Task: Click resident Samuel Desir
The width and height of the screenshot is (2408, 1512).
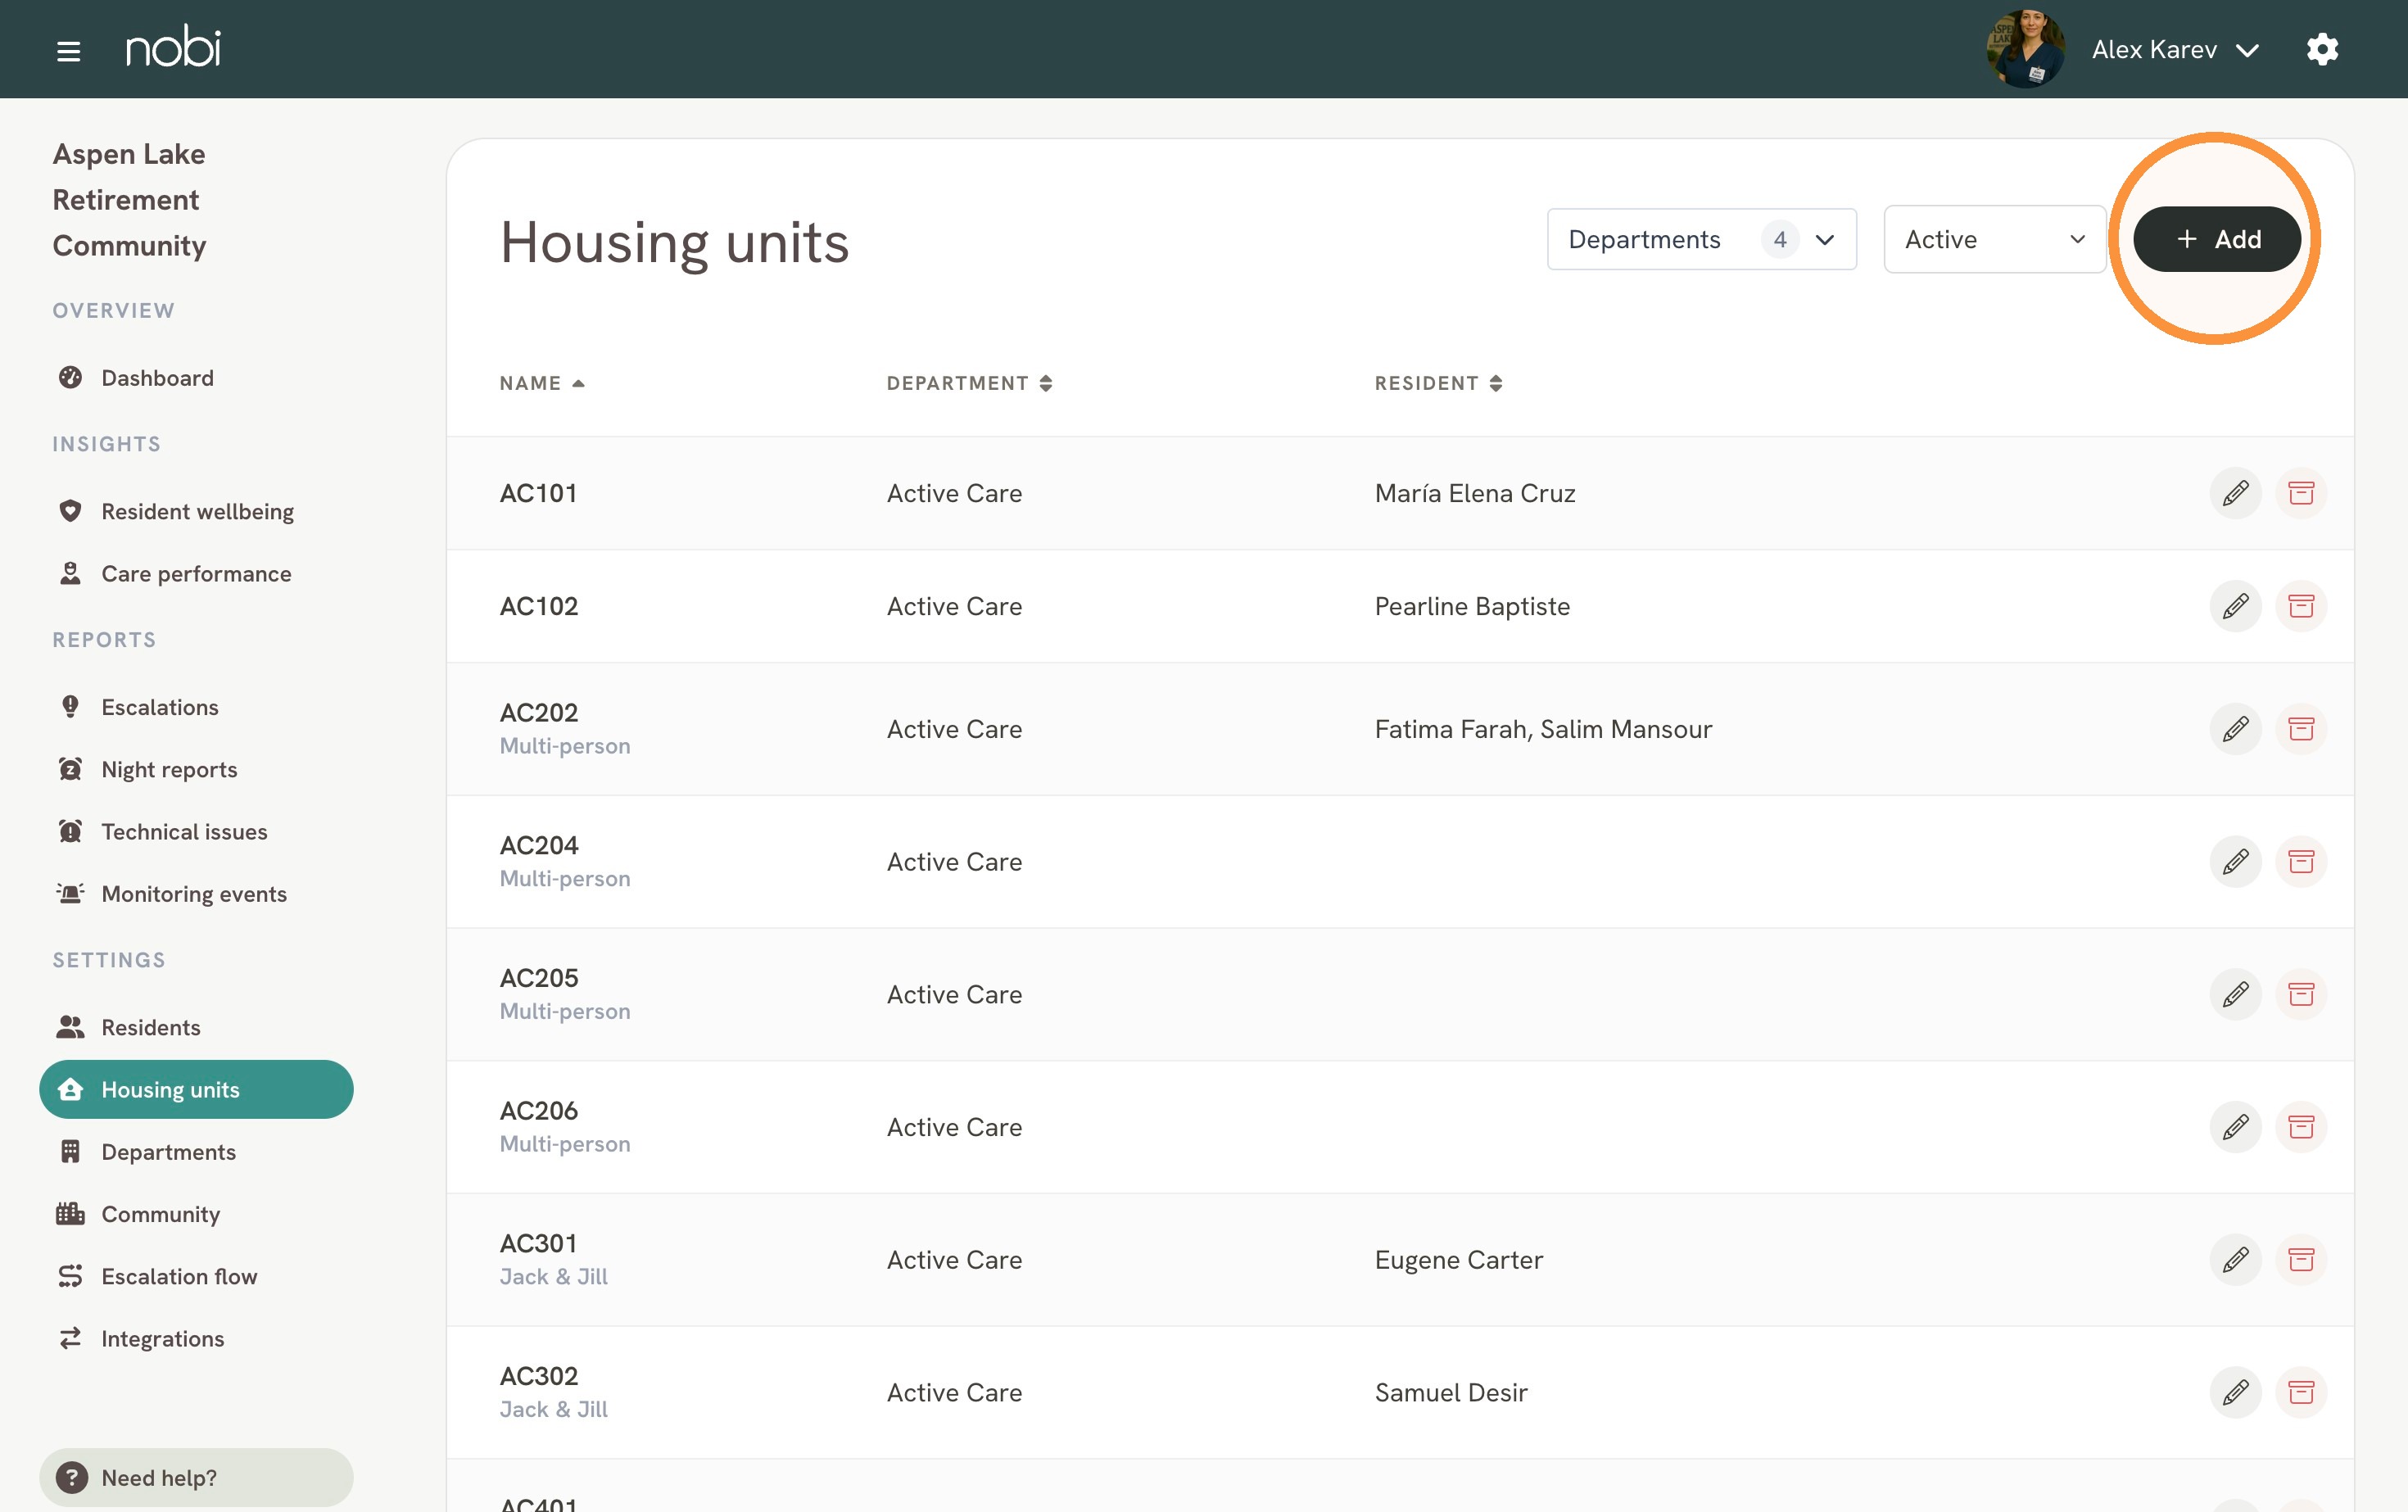Action: click(x=1451, y=1392)
